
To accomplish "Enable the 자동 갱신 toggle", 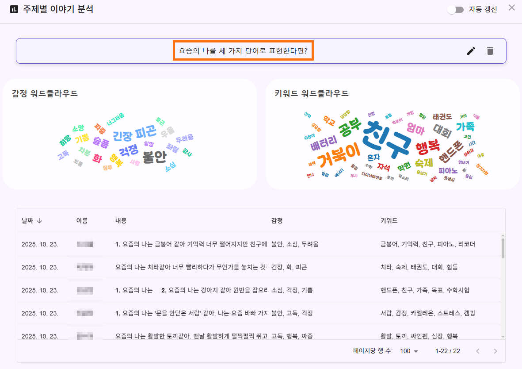I will click(455, 9).
